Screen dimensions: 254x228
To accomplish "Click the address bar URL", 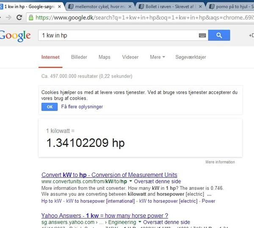I will click(144, 17).
